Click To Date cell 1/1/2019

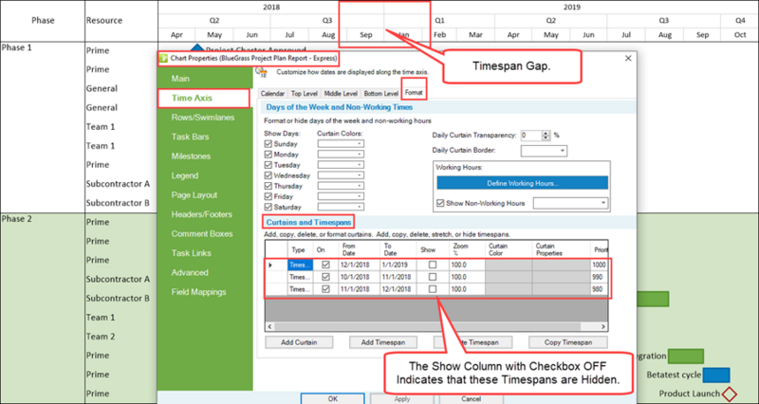pyautogui.click(x=398, y=266)
